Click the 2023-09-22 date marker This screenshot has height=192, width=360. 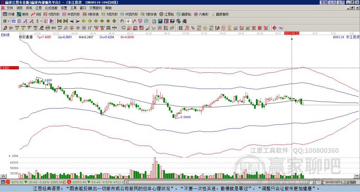click(x=291, y=33)
